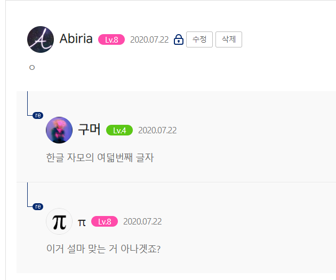The height and width of the screenshot is (280, 336).
Task: Click the pink Lv.8 badge beside π
Action: pos(105,221)
